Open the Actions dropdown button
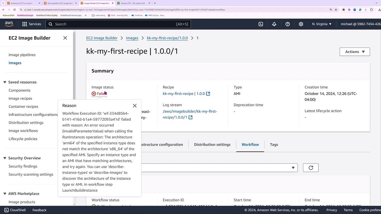Image resolution: width=381 pixels, height=214 pixels. [355, 52]
